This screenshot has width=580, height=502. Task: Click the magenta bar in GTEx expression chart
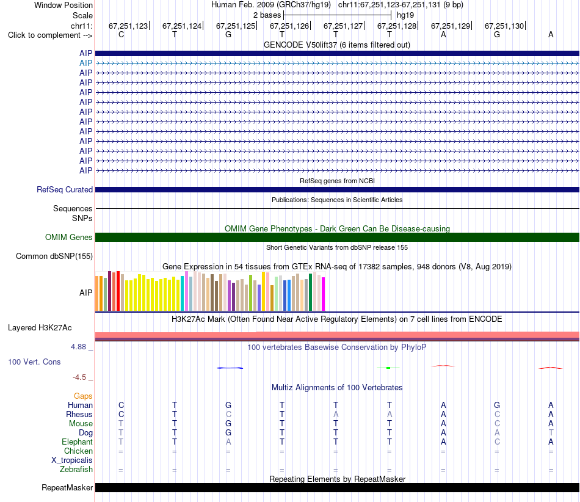(x=324, y=294)
